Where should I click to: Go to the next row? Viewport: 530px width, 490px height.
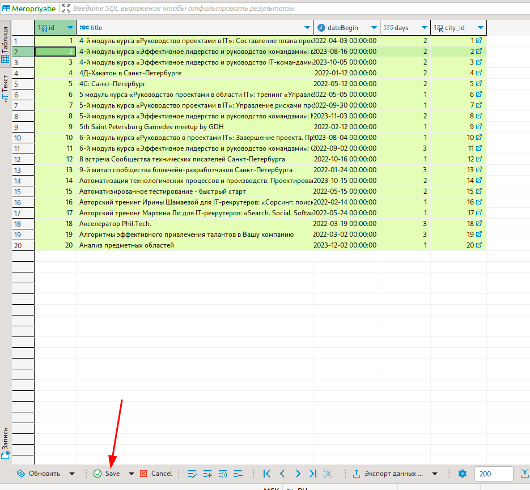click(x=298, y=474)
